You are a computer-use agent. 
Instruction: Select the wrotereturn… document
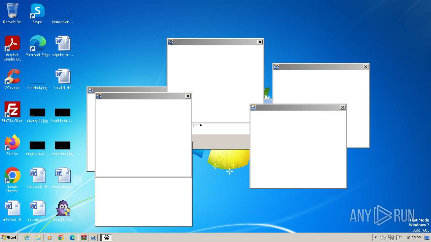tap(63, 178)
